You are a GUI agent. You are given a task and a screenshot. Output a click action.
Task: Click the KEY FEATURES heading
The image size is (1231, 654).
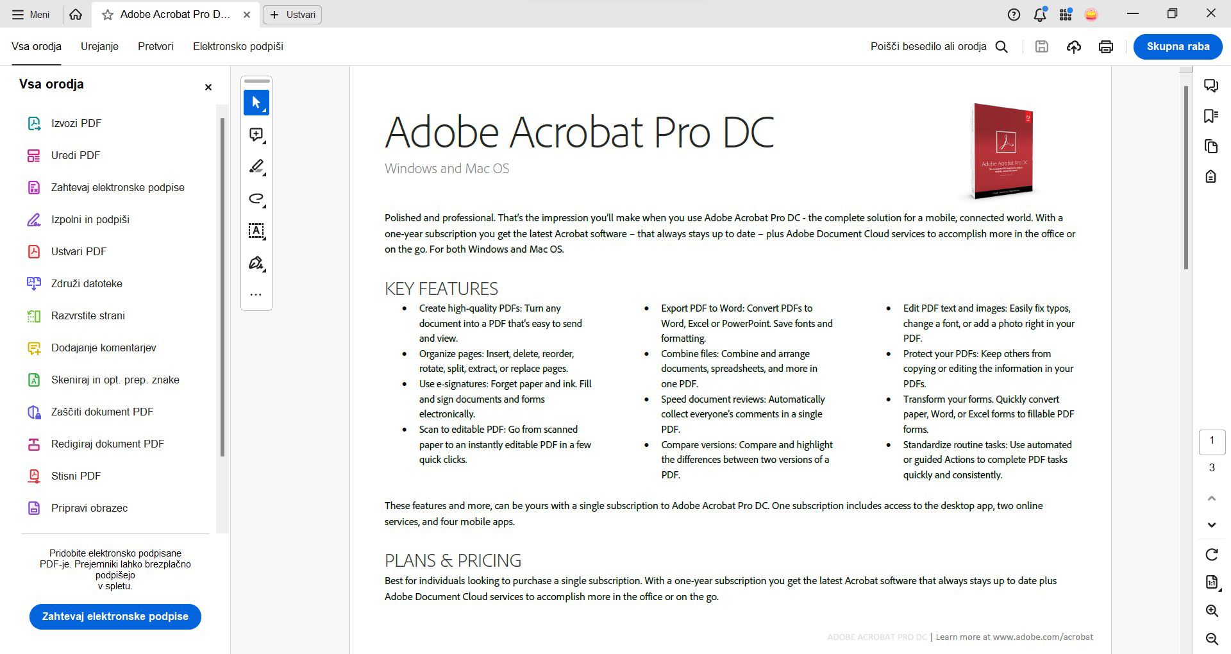441,289
